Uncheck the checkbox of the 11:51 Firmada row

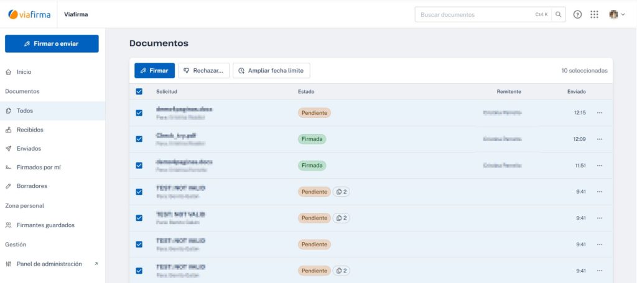click(x=139, y=166)
